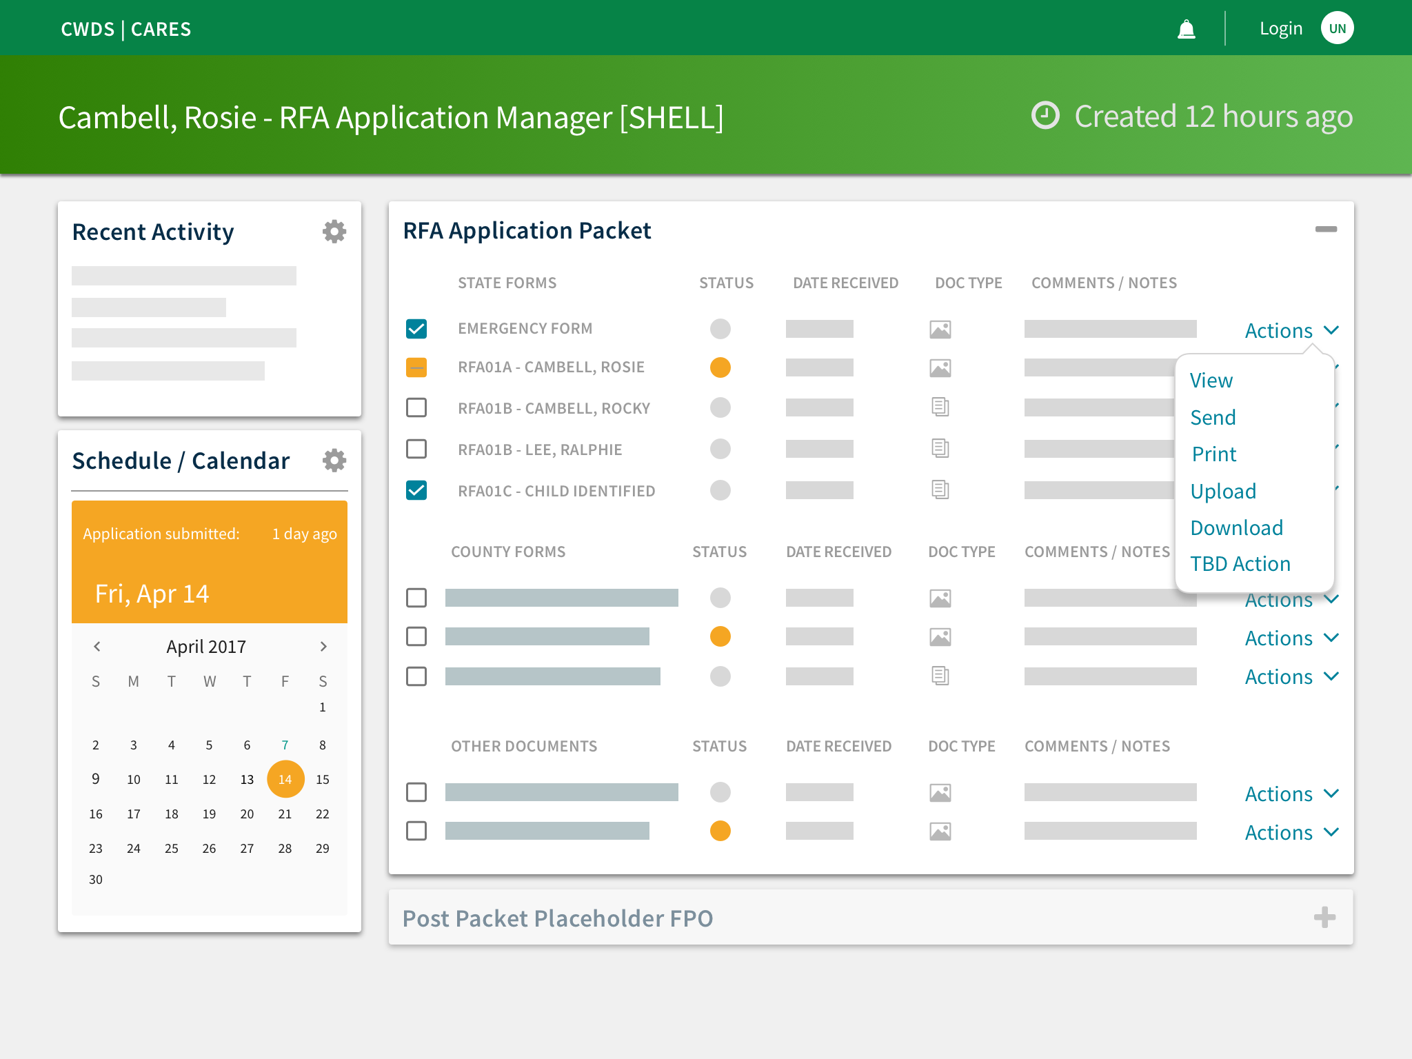Click the notification bell icon
The width and height of the screenshot is (1412, 1059).
1186,29
